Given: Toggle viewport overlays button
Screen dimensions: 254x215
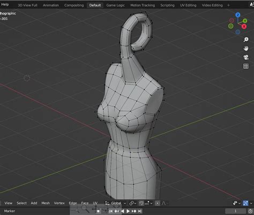Looking at the screenshot, I should (x=235, y=203).
